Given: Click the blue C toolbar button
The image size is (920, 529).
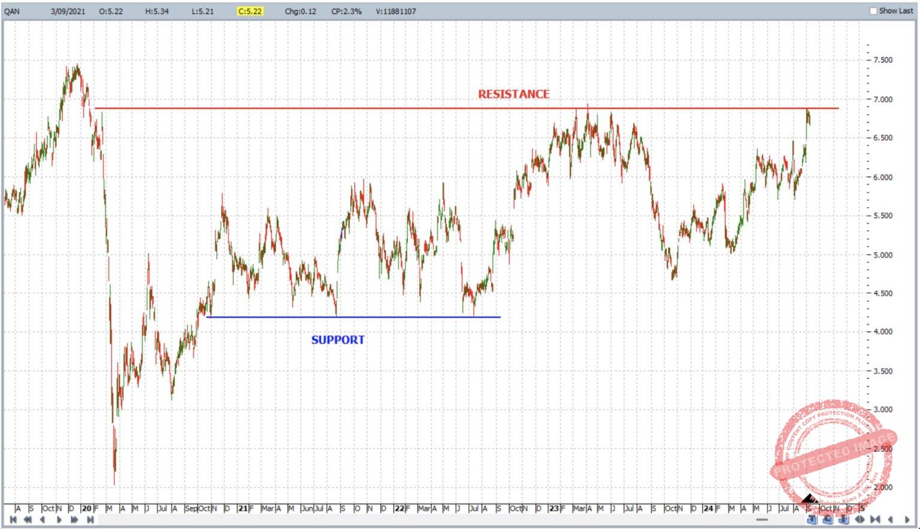Looking at the screenshot, I should pos(828,519).
